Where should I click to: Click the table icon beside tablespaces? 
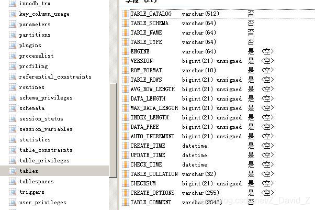[13, 181]
